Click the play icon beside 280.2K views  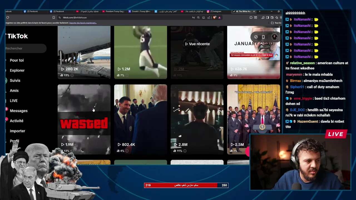pyautogui.click(x=63, y=69)
